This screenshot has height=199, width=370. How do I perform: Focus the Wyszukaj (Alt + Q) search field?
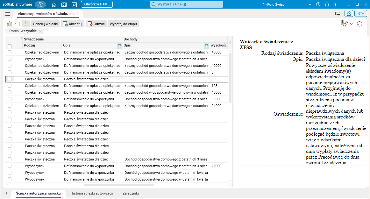click(x=186, y=4)
